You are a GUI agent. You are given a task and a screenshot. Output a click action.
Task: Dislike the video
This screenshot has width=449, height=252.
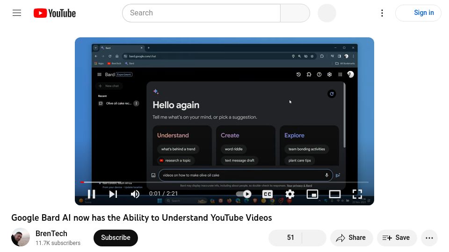pyautogui.click(x=314, y=238)
